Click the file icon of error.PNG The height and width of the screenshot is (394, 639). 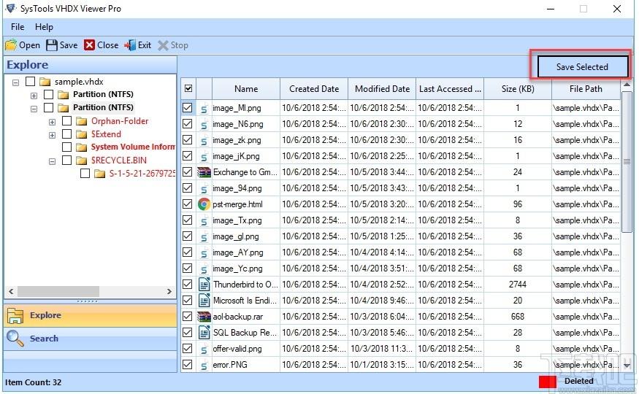(204, 365)
